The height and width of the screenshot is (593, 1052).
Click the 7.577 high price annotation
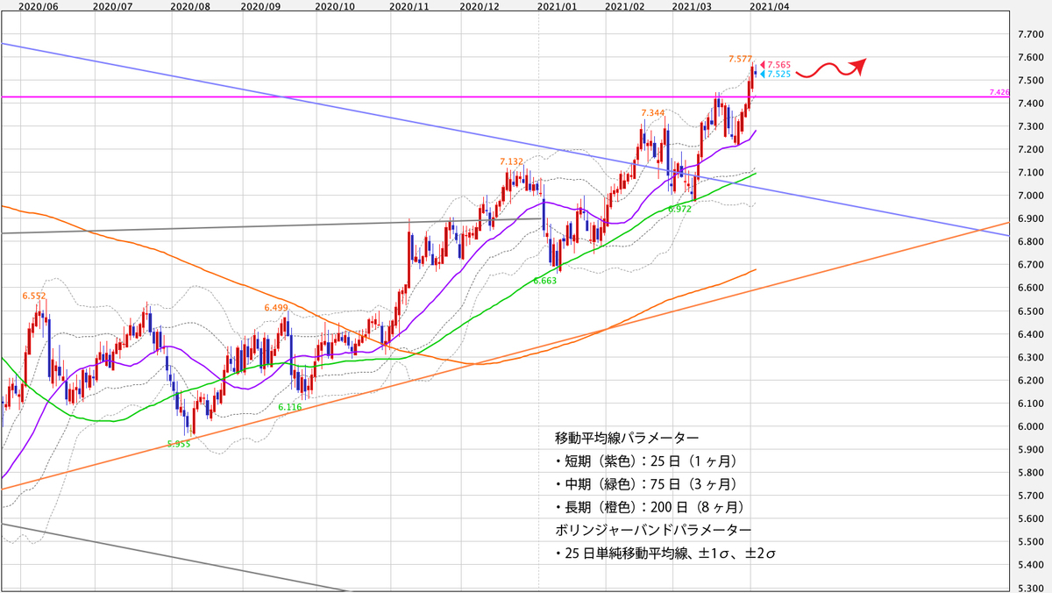(740, 59)
